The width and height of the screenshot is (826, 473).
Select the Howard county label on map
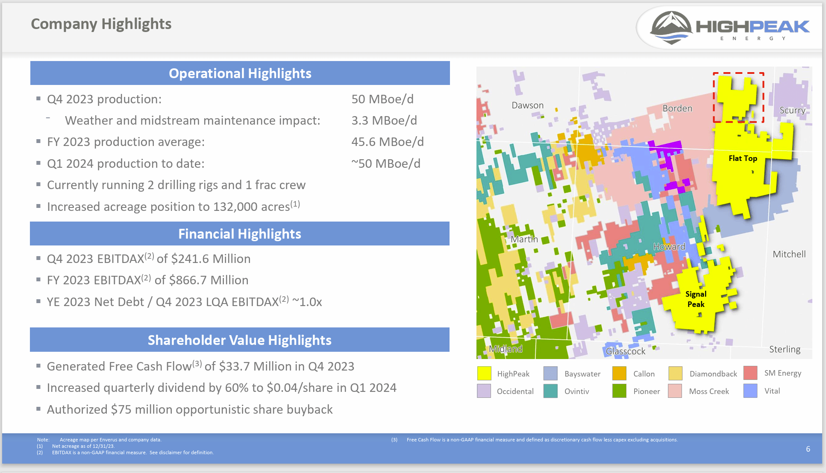669,246
